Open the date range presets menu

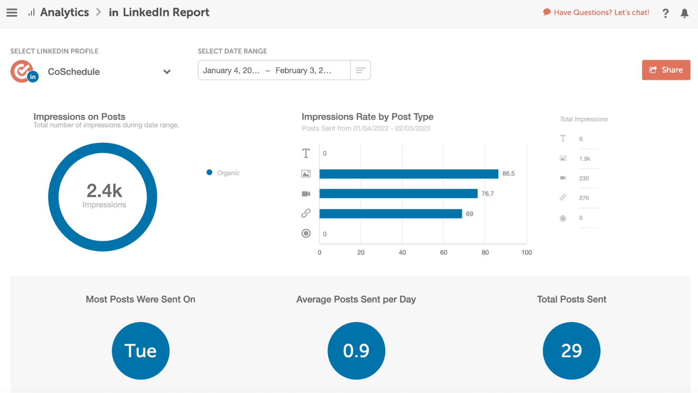[x=360, y=70]
